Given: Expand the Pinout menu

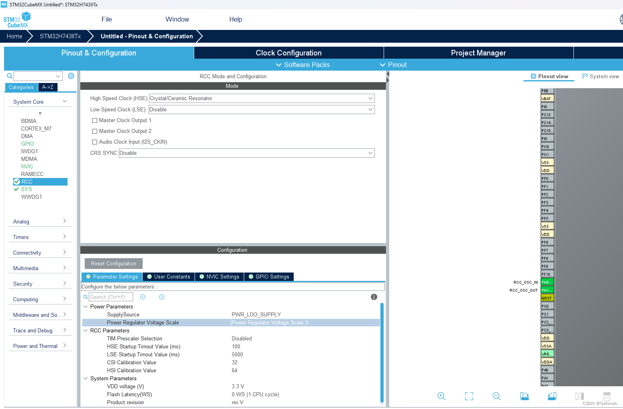Looking at the screenshot, I should [393, 65].
